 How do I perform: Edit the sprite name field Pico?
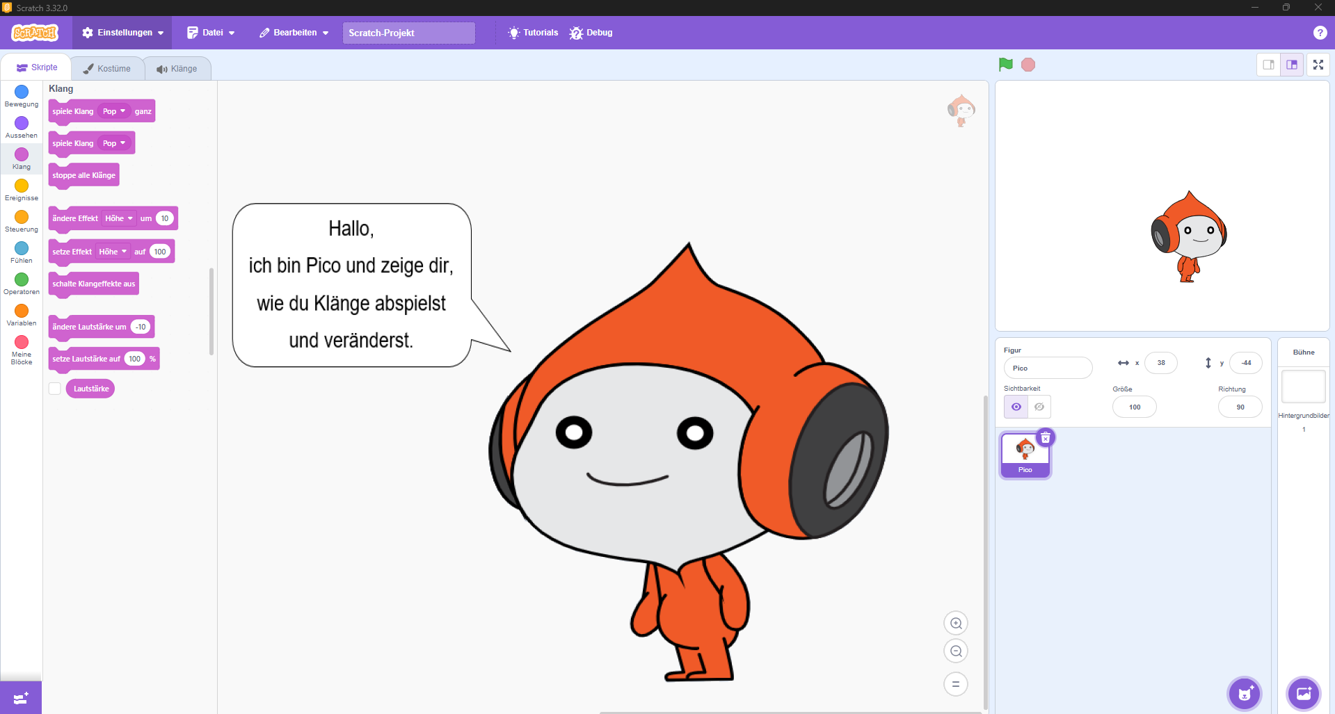[x=1048, y=368]
